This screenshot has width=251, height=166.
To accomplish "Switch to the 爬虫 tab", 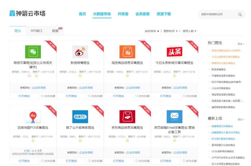I will click(x=18, y=31).
